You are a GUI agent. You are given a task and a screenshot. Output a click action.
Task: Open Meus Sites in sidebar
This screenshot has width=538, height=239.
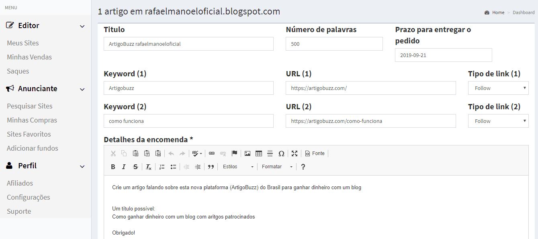pos(23,43)
